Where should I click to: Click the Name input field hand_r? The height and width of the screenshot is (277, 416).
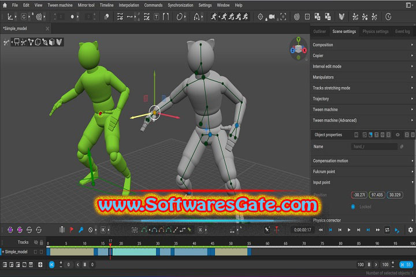(x=374, y=147)
